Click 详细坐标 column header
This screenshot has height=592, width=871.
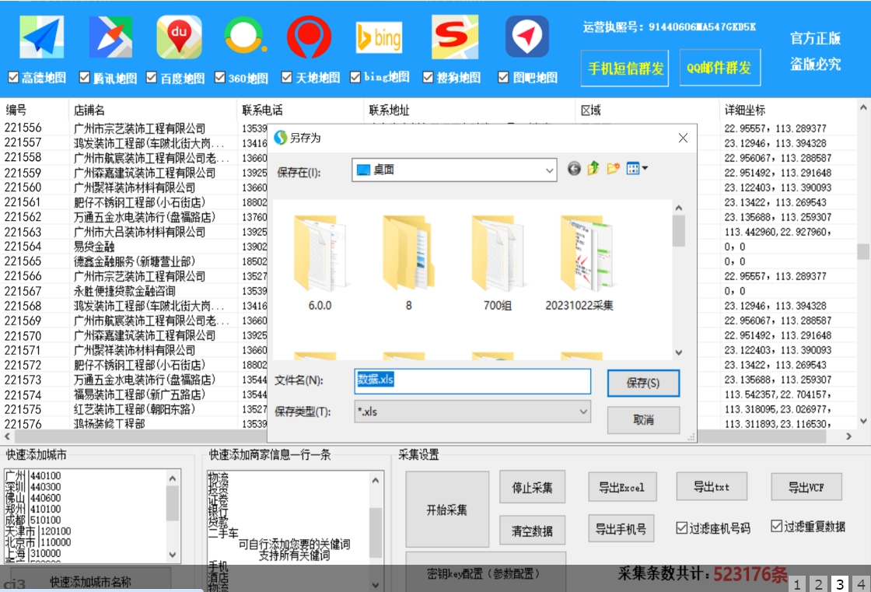coord(789,110)
